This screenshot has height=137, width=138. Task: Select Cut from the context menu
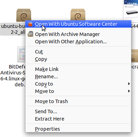pyautogui.click(x=78, y=52)
